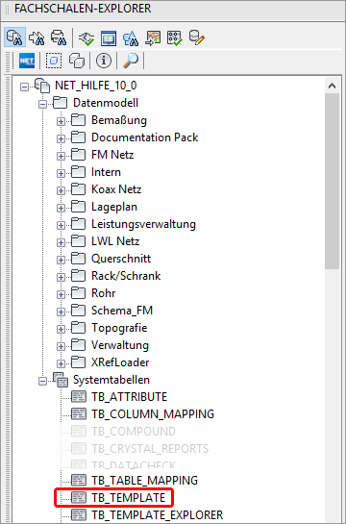Image resolution: width=346 pixels, height=524 pixels.
Task: Click the info circle icon
Action: click(104, 61)
